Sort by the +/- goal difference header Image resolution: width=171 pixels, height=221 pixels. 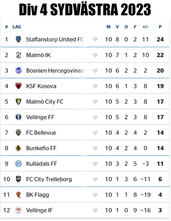click(x=146, y=27)
